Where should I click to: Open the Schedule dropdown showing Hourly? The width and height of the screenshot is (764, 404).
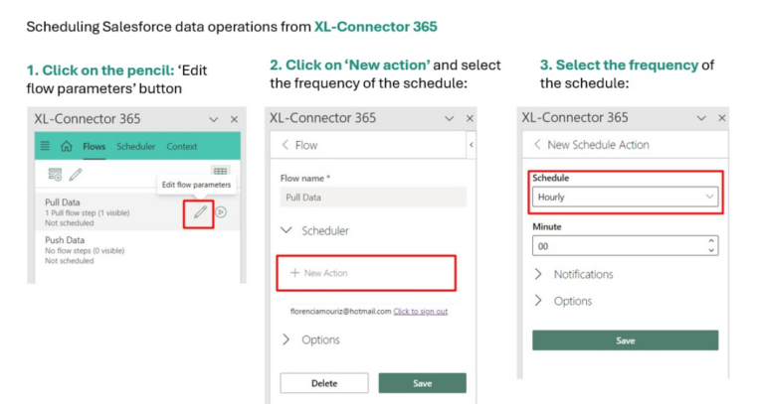(x=624, y=197)
